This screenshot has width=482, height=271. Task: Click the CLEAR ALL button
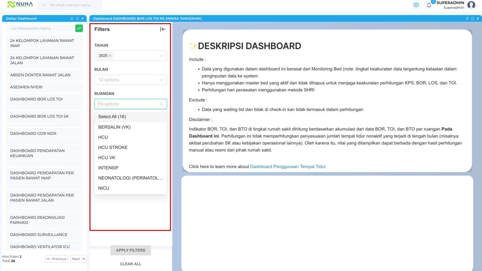click(x=130, y=264)
